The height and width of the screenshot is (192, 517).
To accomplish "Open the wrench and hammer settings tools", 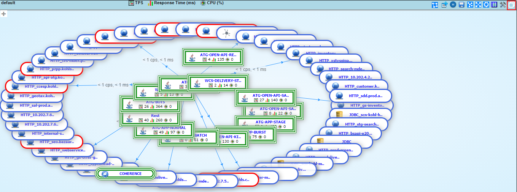I will [x=503, y=5].
